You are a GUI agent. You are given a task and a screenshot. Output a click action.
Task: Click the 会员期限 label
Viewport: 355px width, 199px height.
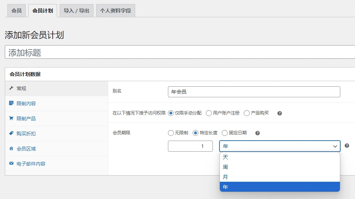pyautogui.click(x=122, y=133)
